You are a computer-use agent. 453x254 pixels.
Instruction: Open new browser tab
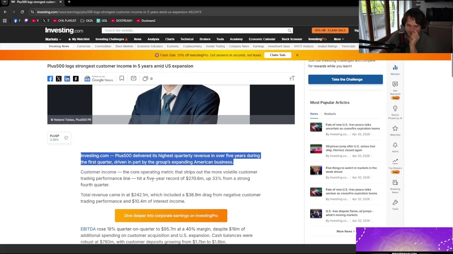click(x=69, y=2)
